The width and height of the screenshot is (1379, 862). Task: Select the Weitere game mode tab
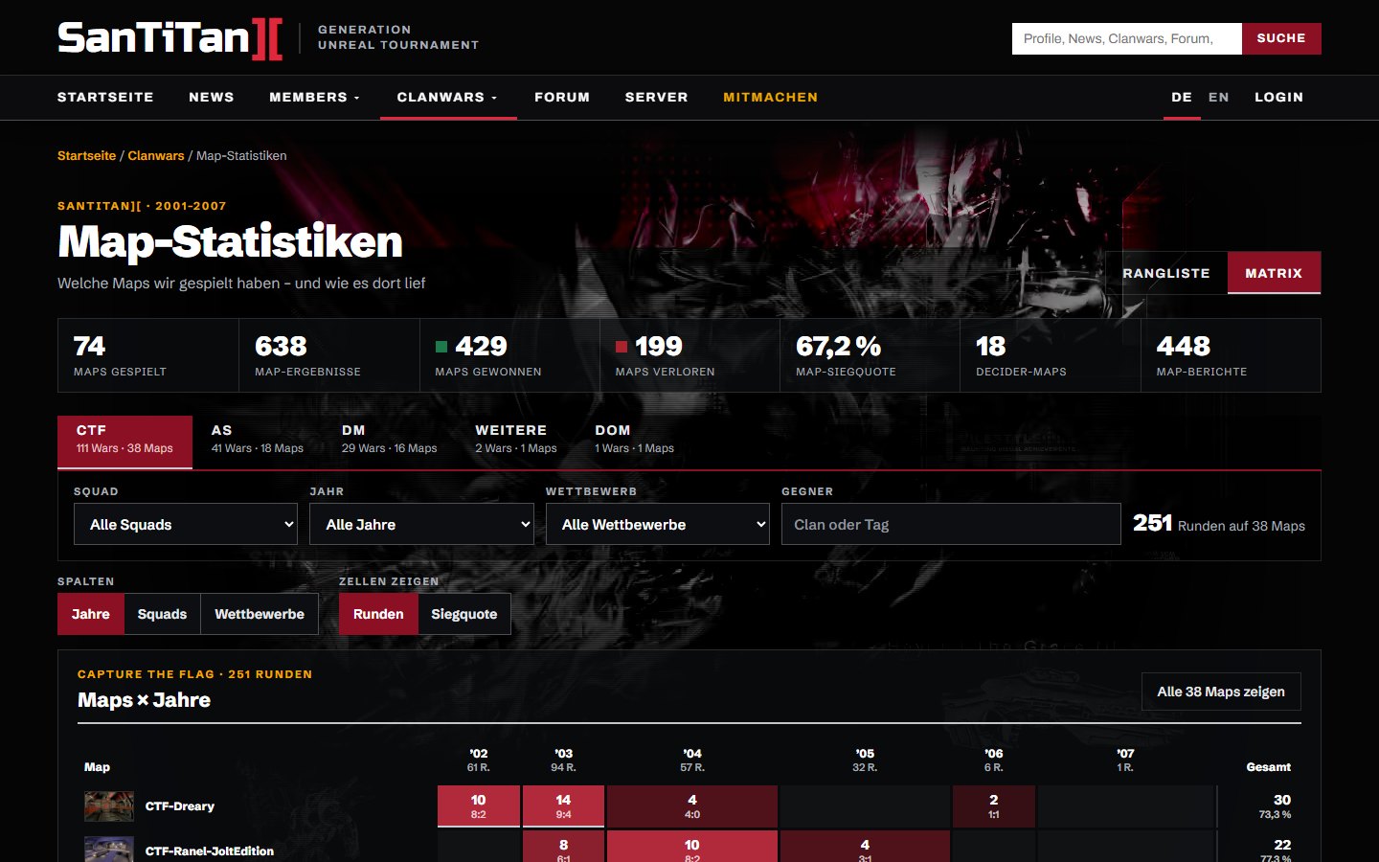tap(516, 442)
